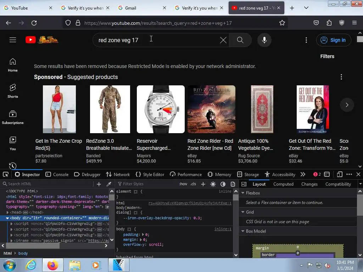The height and width of the screenshot is (272, 363).
Task: Open the list all tabs dropdown
Action: tap(306, 8)
